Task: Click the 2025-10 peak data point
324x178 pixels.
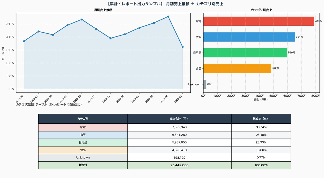Action: (82, 19)
